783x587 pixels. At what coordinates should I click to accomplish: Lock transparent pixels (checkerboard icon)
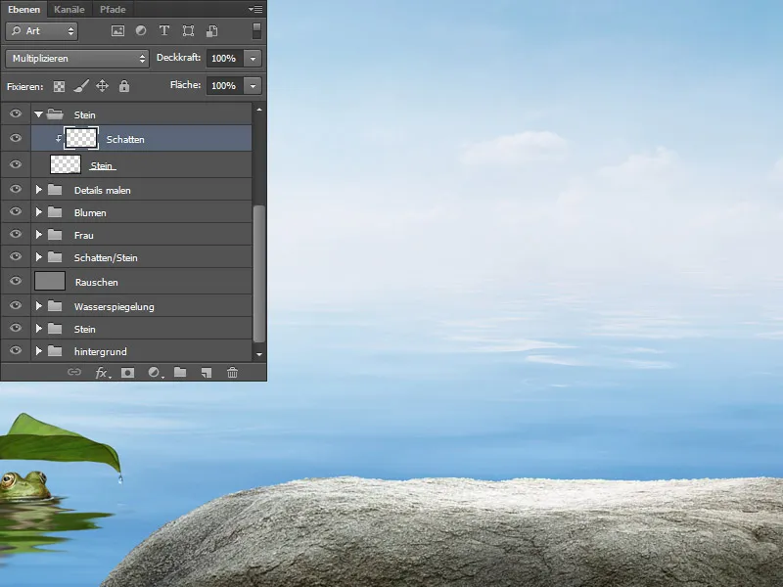pos(60,86)
